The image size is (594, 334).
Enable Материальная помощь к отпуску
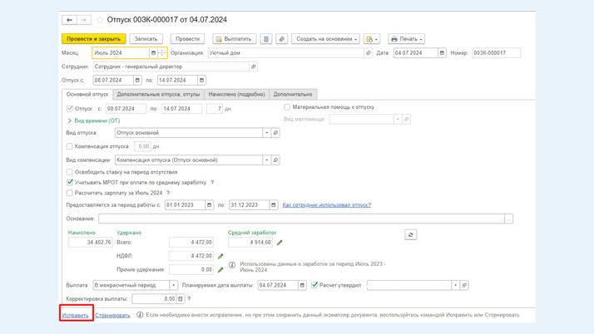pyautogui.click(x=287, y=107)
